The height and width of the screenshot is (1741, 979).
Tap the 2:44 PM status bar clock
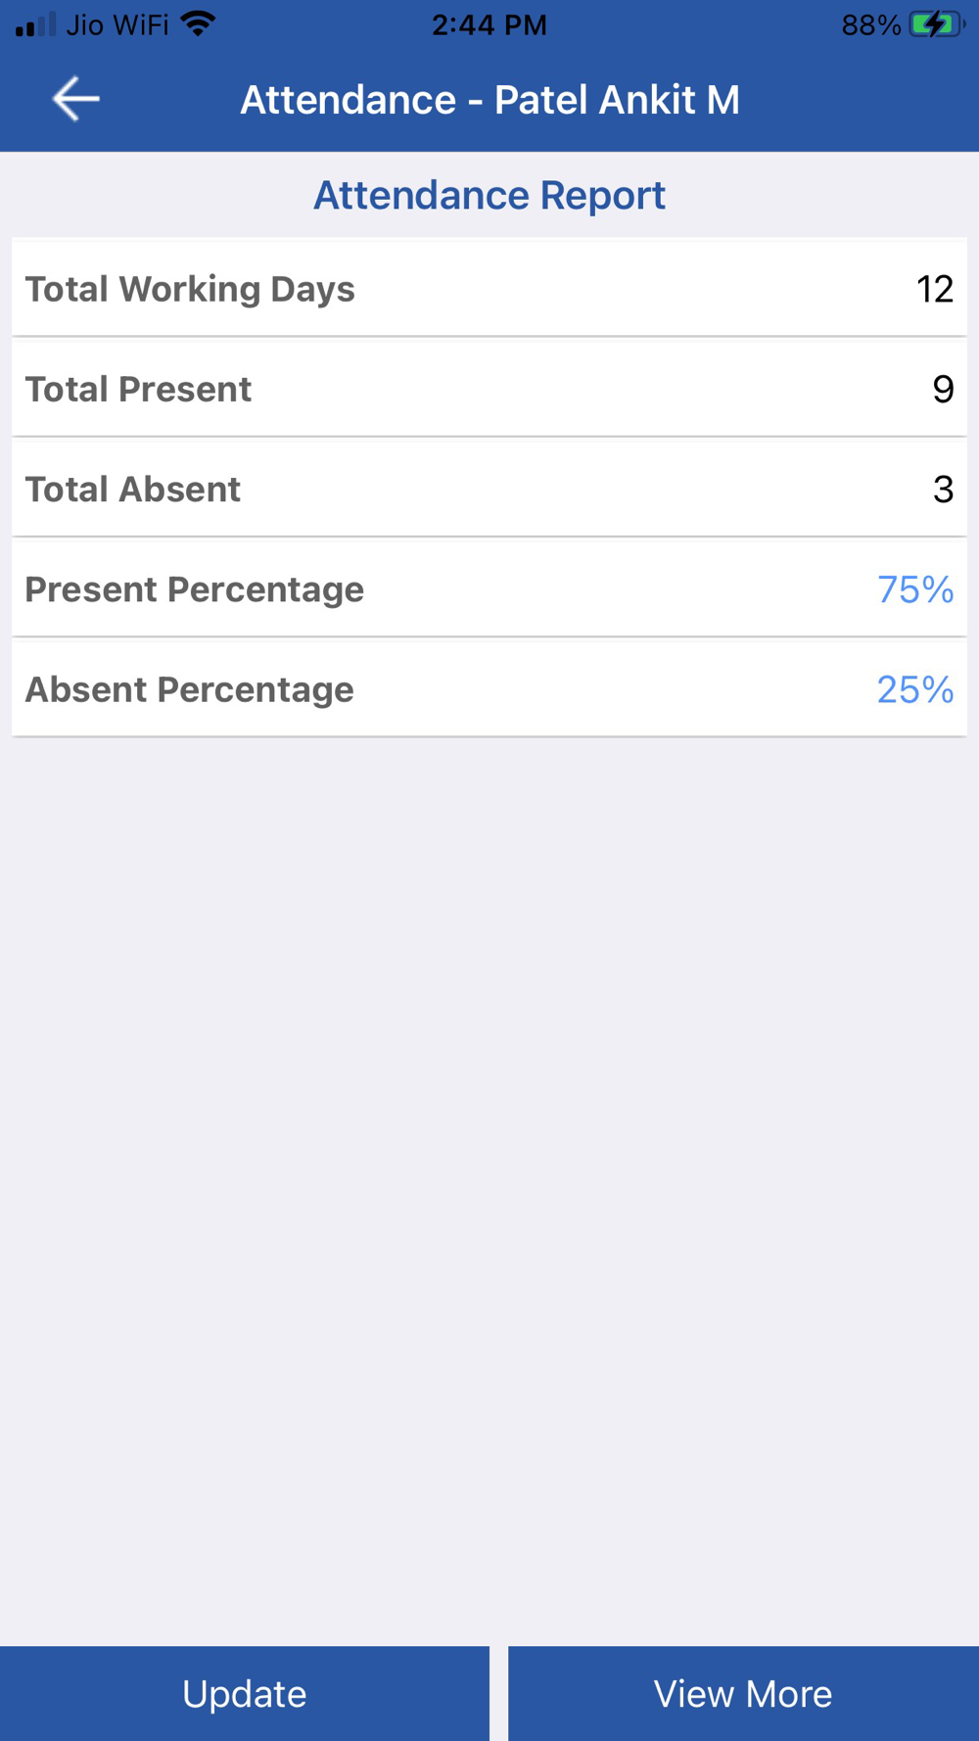click(x=489, y=24)
